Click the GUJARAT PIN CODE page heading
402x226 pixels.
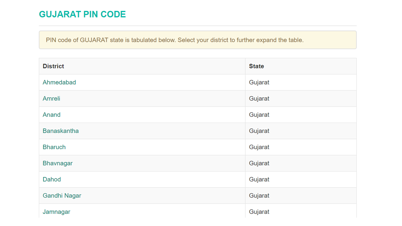pyautogui.click(x=82, y=14)
